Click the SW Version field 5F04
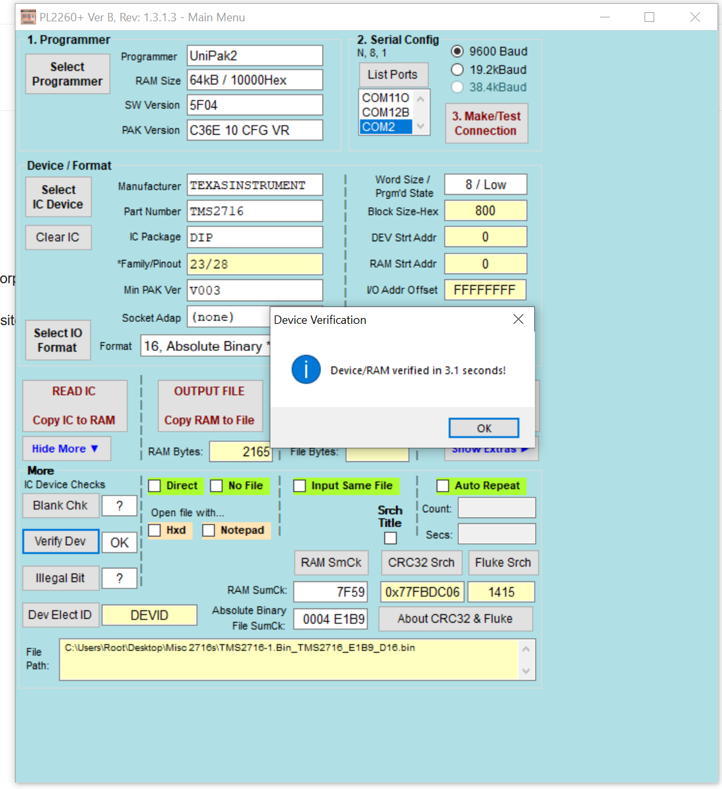 pyautogui.click(x=255, y=105)
